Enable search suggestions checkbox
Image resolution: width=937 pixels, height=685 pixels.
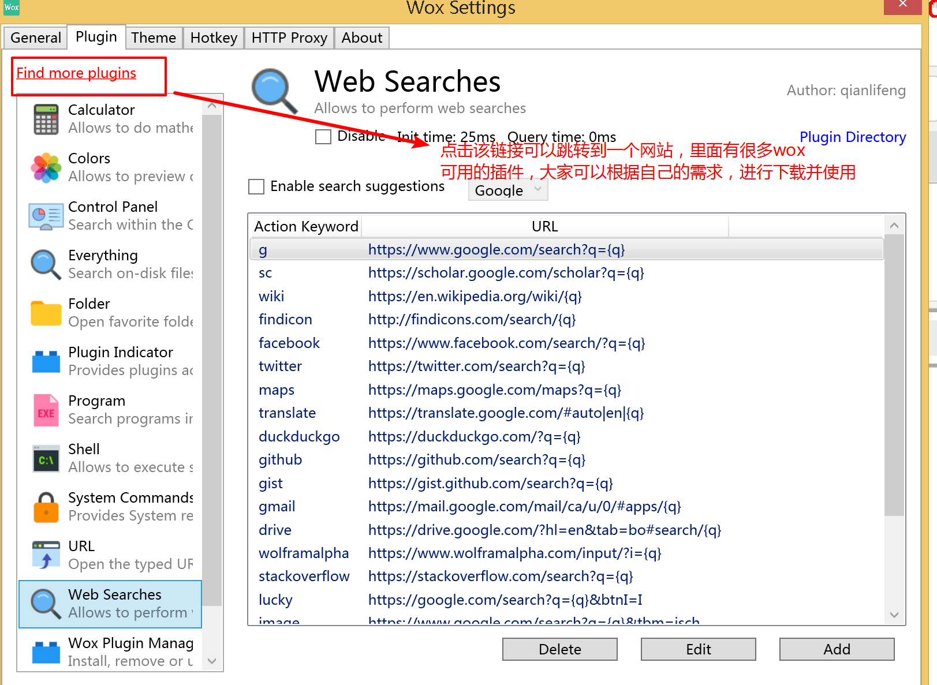coord(256,186)
